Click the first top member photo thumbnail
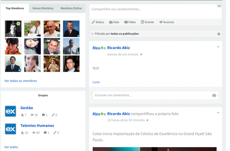This screenshot has height=151, width=230. click(13, 29)
